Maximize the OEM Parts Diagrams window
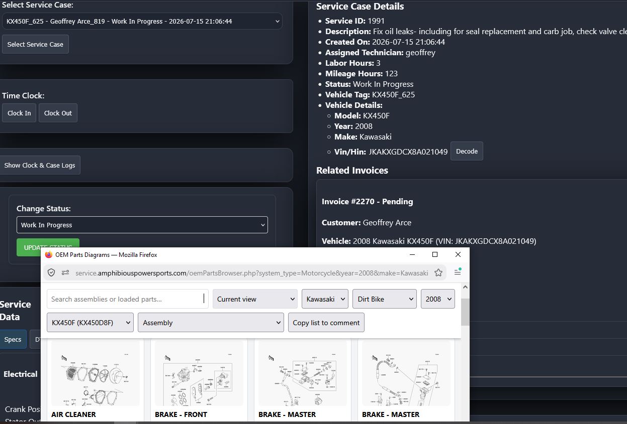Viewport: 627px width, 424px height. tap(435, 254)
